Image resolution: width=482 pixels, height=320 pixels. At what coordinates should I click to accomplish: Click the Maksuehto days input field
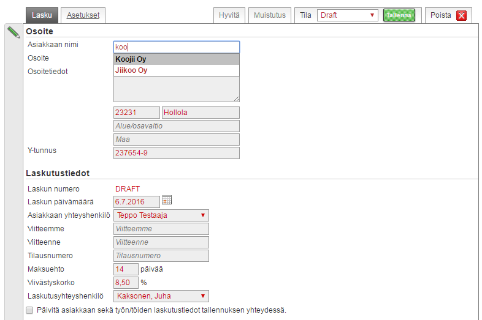click(126, 269)
